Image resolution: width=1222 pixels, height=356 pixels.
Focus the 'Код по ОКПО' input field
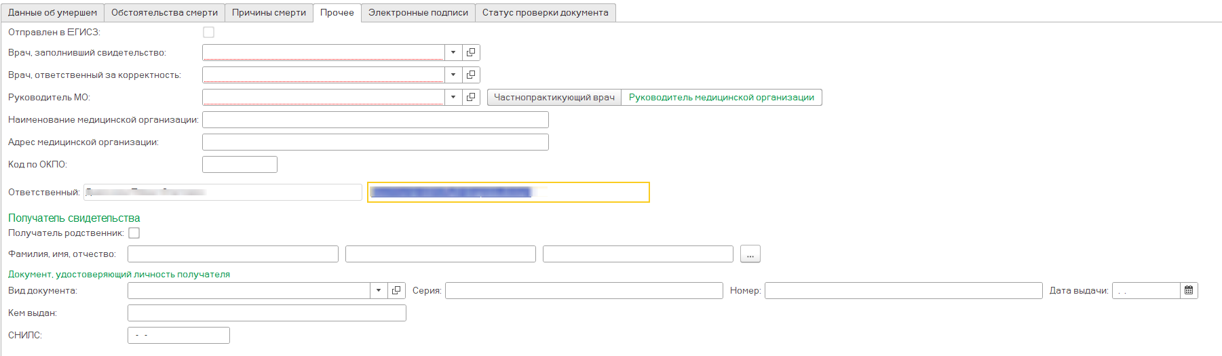point(240,165)
